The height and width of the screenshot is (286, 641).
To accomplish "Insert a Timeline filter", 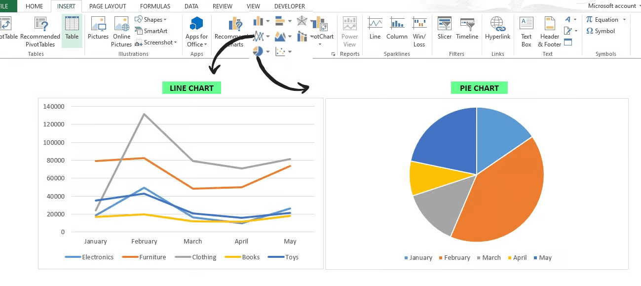I will click(x=467, y=31).
